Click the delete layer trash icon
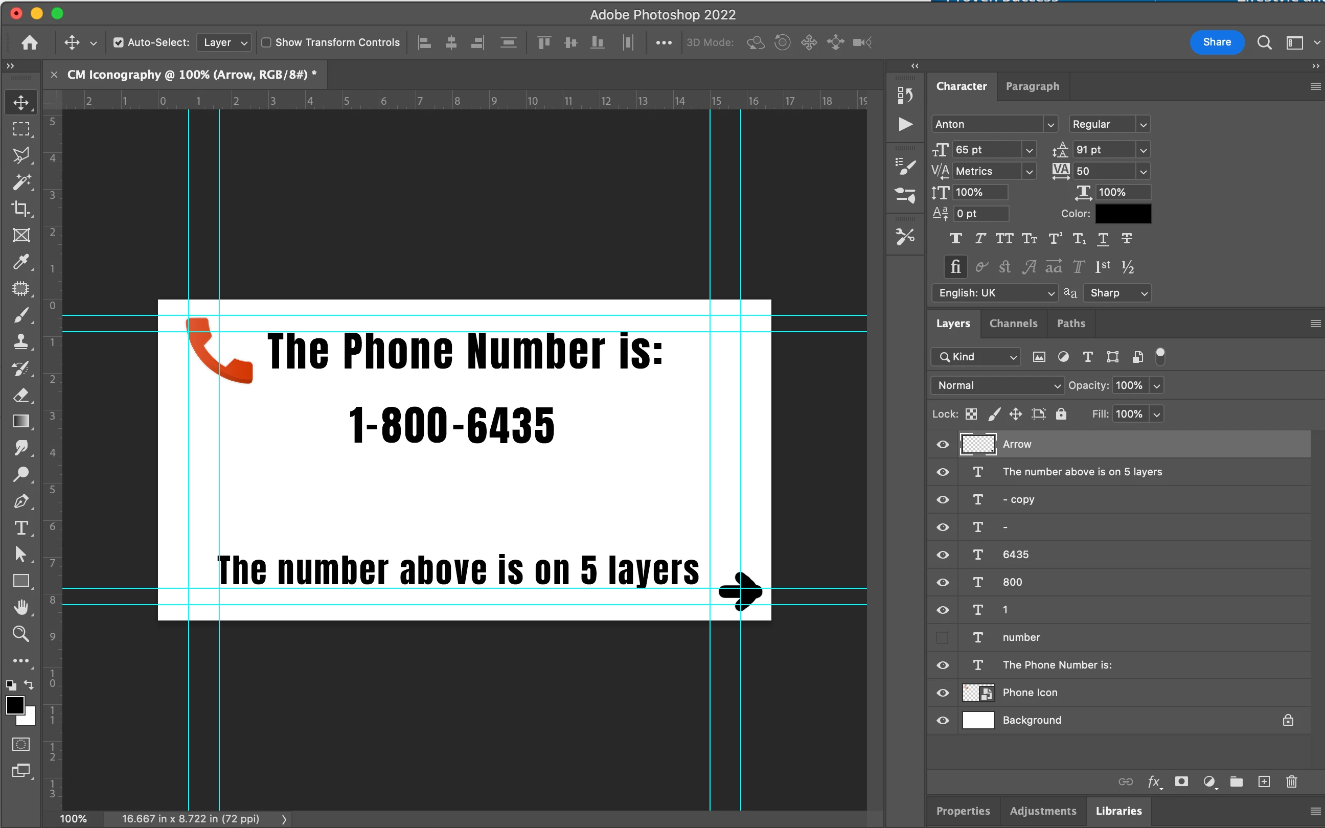 1291,781
